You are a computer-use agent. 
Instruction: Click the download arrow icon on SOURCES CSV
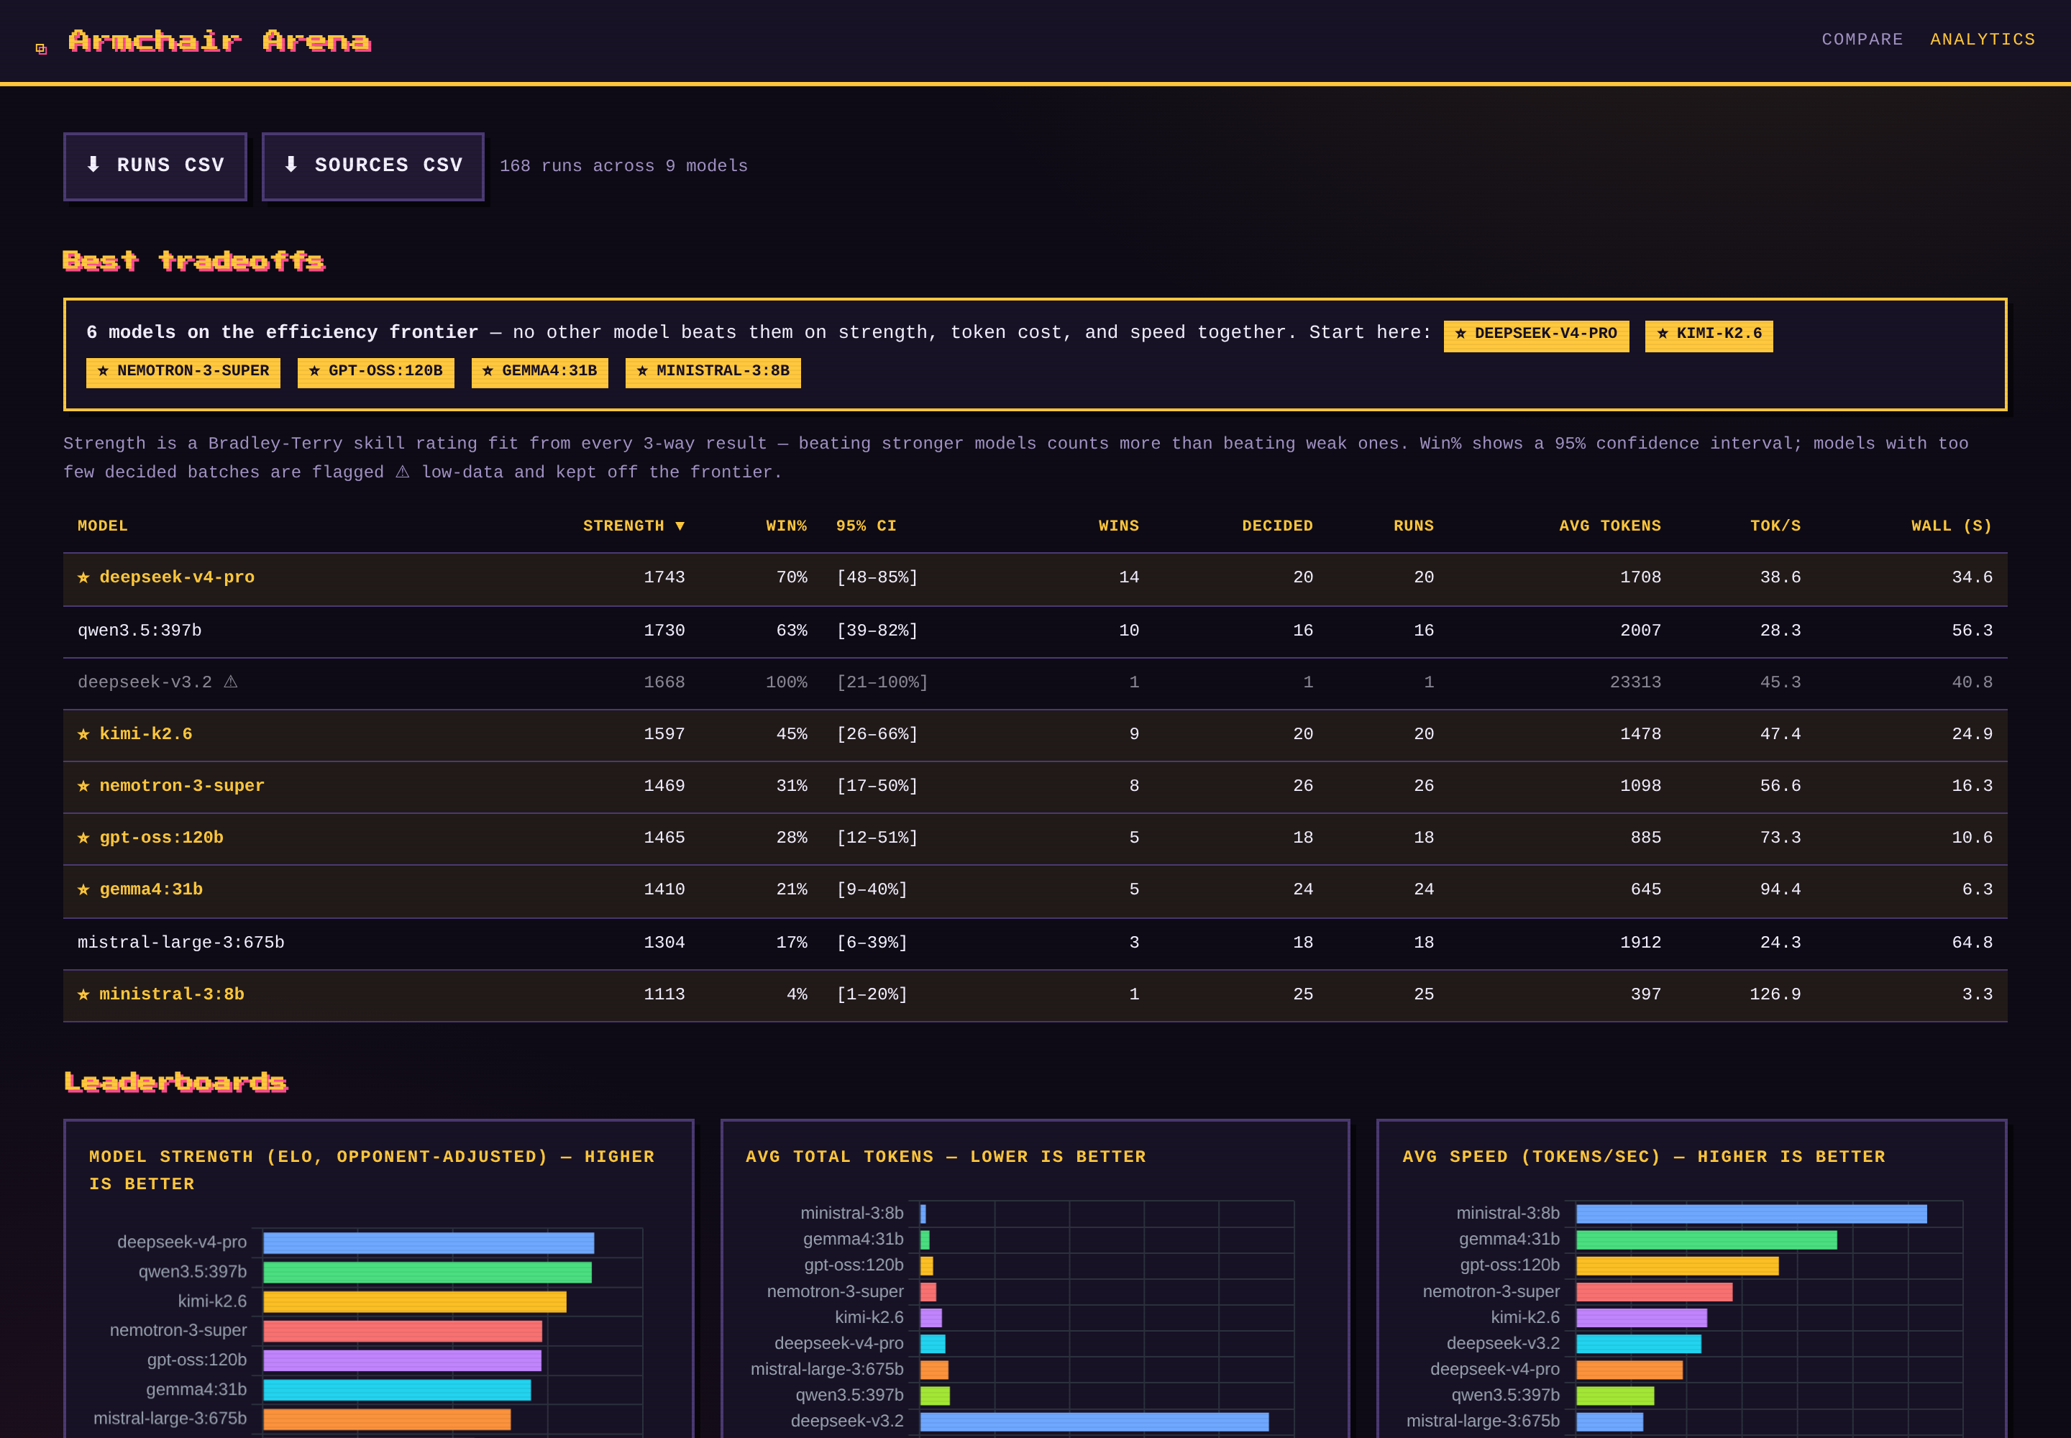291,164
